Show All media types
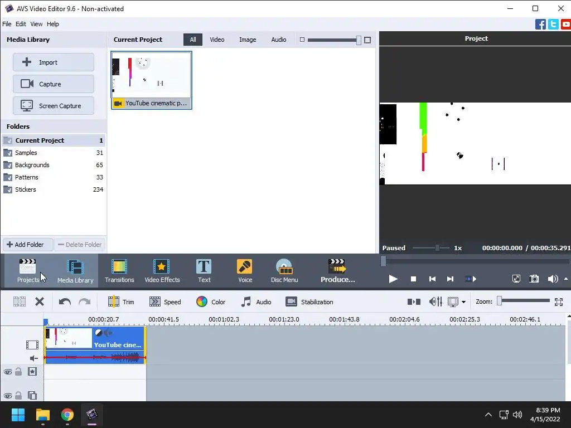This screenshot has width=571, height=428. (x=192, y=40)
